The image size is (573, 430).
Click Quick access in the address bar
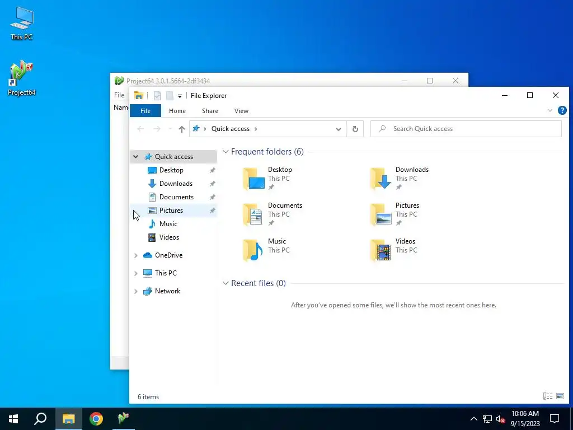pos(230,129)
